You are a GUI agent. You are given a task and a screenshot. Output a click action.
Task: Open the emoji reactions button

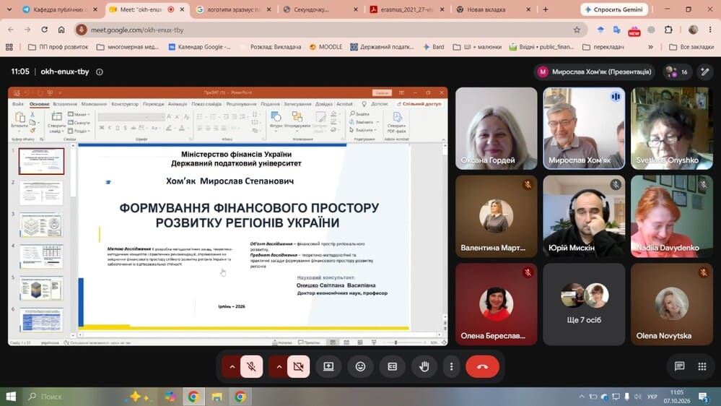pyautogui.click(x=361, y=366)
